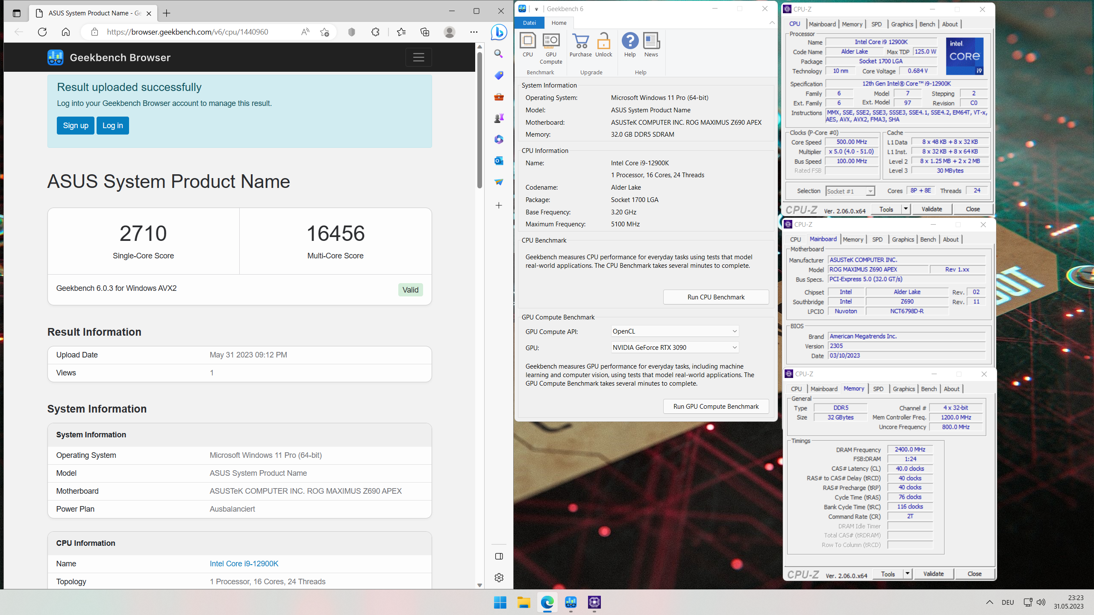Image resolution: width=1094 pixels, height=615 pixels.
Task: Open Edge sidebar settings gear
Action: 499,577
